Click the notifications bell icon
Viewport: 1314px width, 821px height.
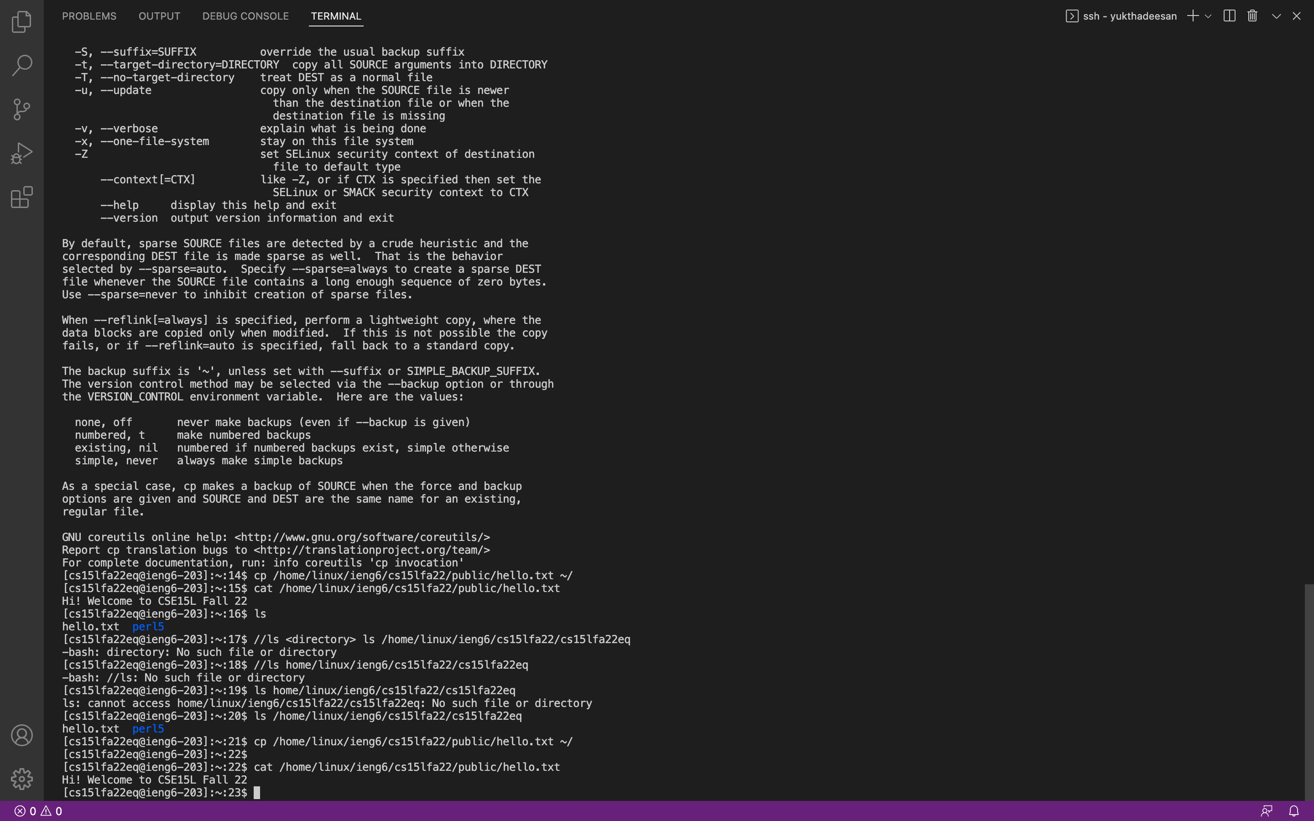pos(1294,811)
